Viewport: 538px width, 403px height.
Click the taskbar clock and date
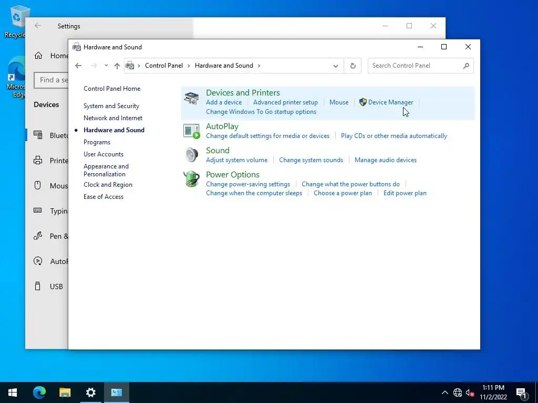point(493,393)
